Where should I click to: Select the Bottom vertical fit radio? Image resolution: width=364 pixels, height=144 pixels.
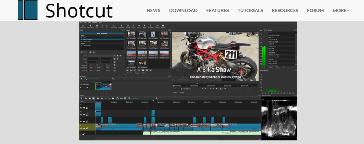pos(105,71)
